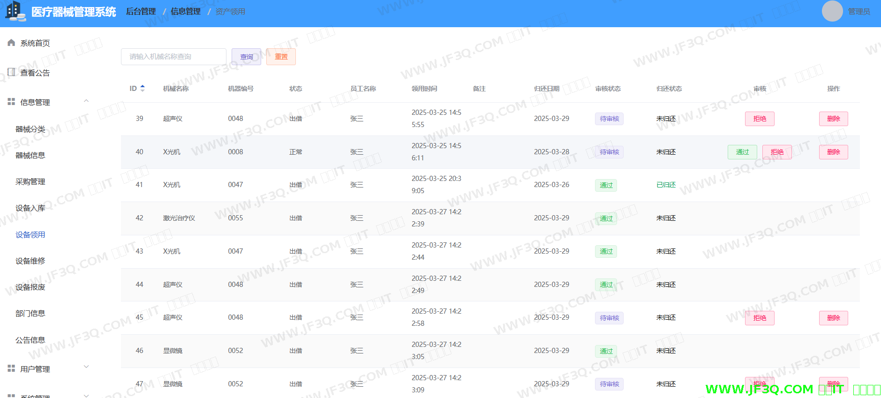The image size is (881, 398).
Task: Go to 采购管理 in sidebar
Action: tap(30, 182)
